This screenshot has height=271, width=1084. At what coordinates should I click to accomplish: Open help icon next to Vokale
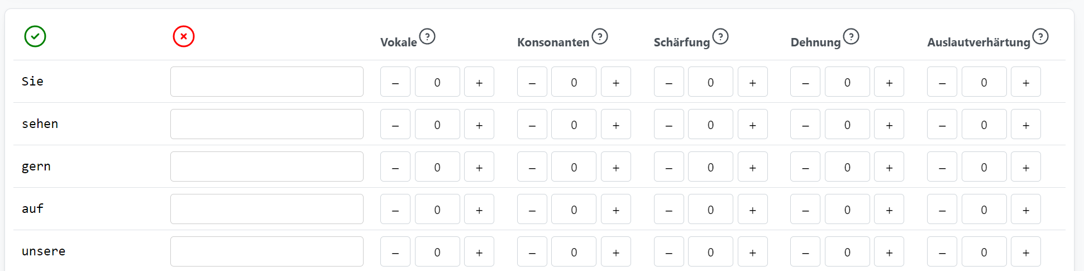tap(427, 36)
